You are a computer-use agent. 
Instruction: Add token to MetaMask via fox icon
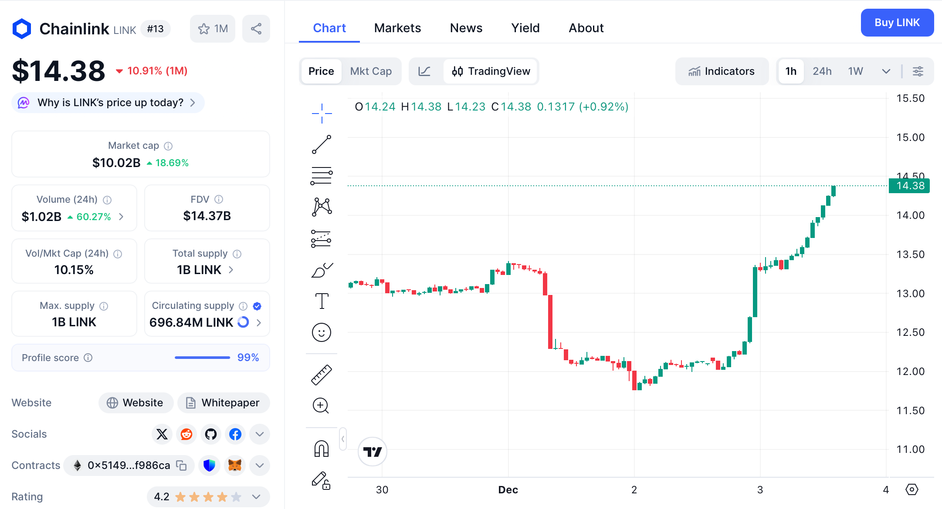pos(234,465)
